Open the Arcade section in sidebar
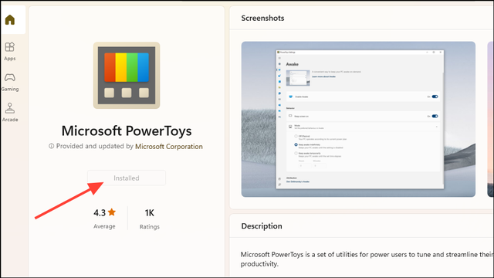Viewport: 494px width, 278px height. 10,113
